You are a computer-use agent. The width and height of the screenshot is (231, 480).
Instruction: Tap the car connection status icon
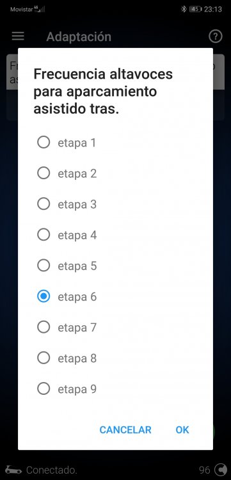[13, 470]
